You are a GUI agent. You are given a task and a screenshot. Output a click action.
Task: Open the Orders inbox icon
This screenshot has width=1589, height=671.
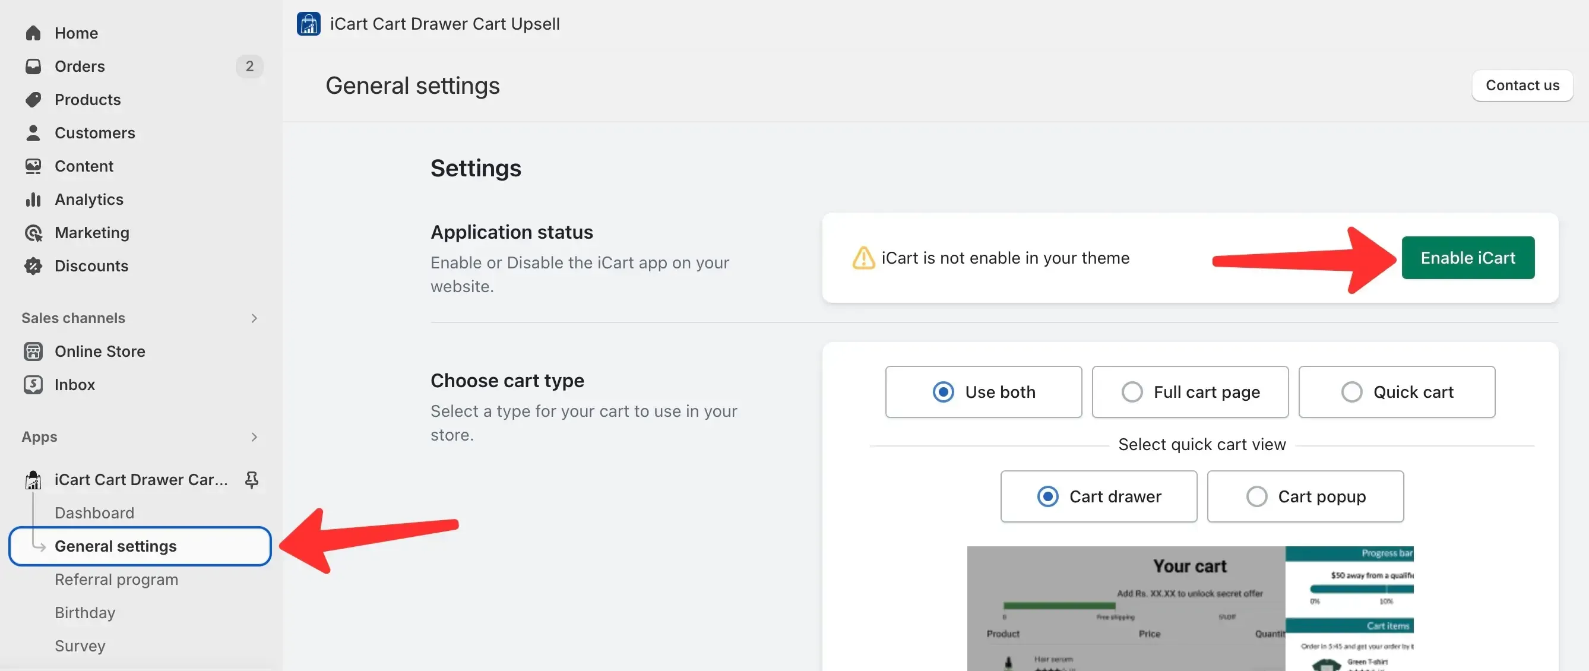tap(33, 66)
